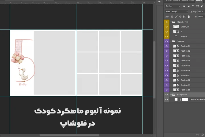Toggle visibility of Position 04 layer
This screenshot has height=137, width=205.
click(x=167, y=61)
